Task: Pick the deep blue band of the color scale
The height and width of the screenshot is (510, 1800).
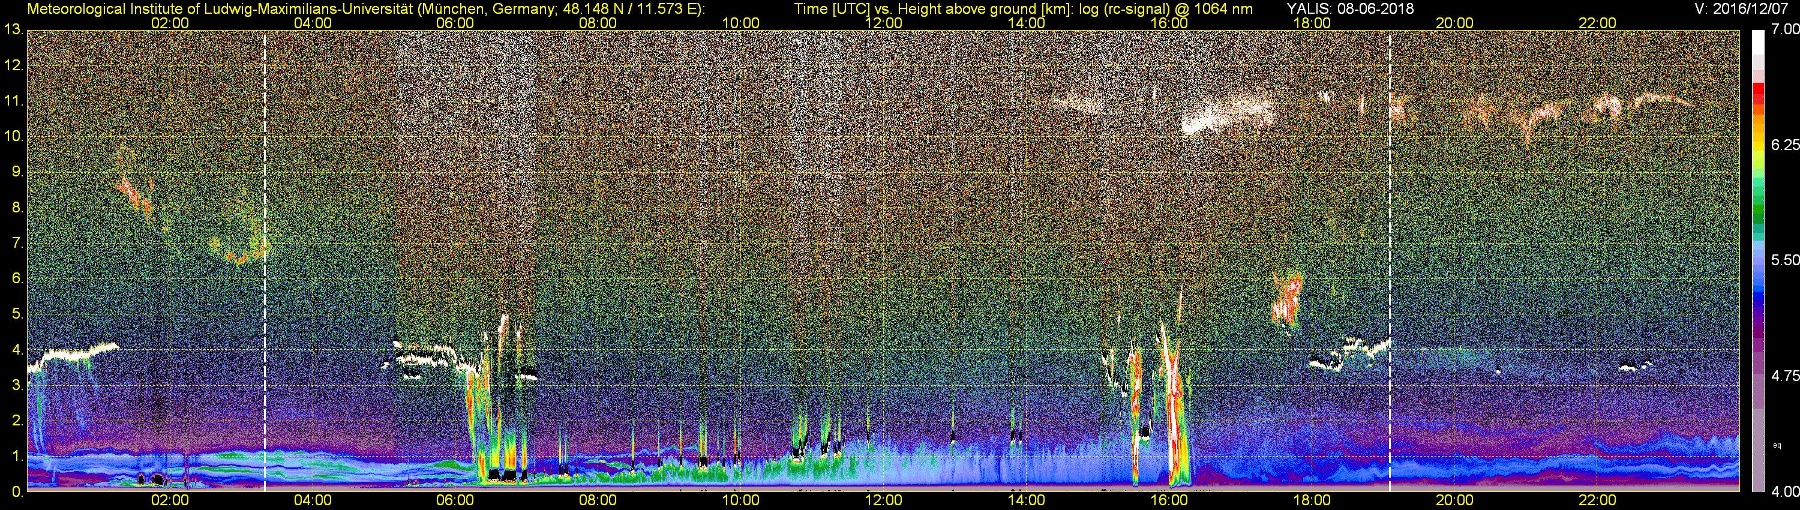Action: tap(1757, 296)
